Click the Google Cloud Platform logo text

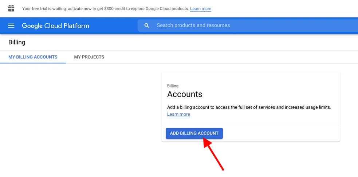click(x=55, y=26)
